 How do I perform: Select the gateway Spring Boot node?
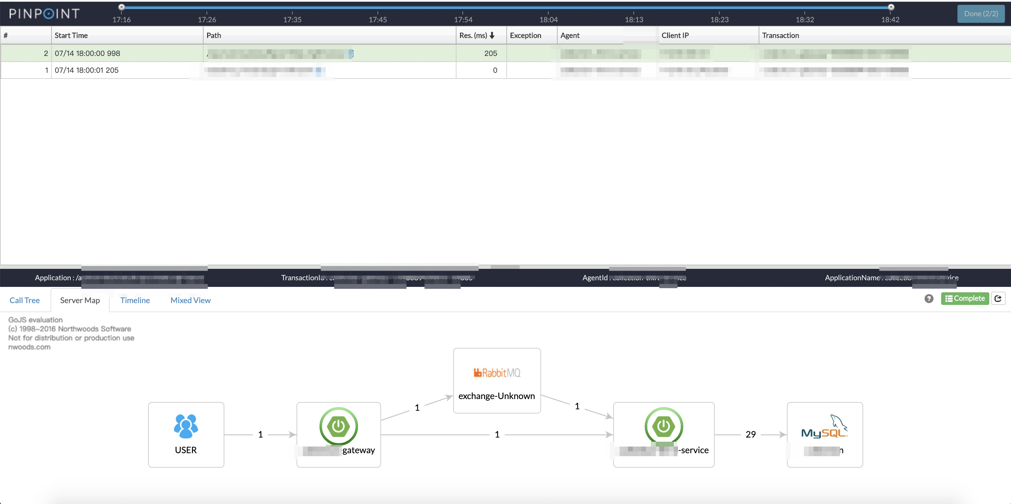pyautogui.click(x=338, y=426)
